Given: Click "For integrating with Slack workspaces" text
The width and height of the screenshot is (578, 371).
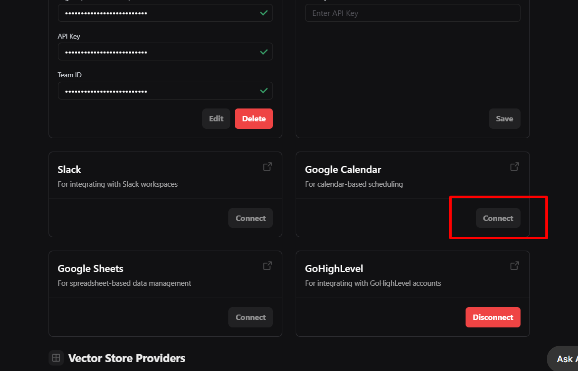Looking at the screenshot, I should pyautogui.click(x=117, y=184).
